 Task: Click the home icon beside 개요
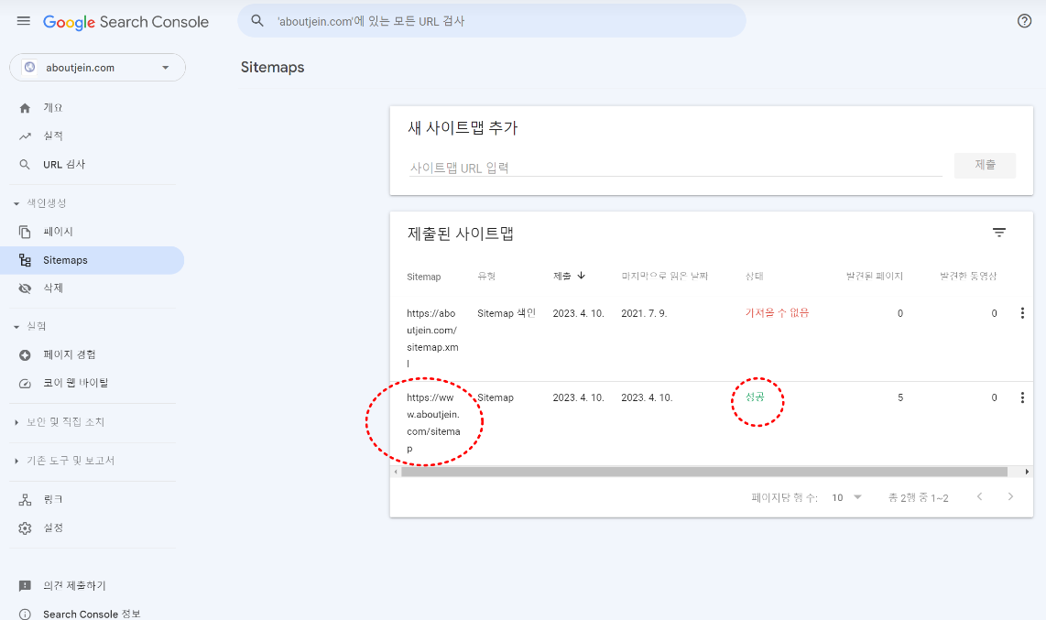click(x=25, y=108)
